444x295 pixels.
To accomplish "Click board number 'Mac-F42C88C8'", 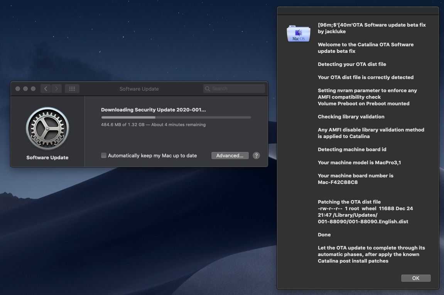I will point(338,182).
